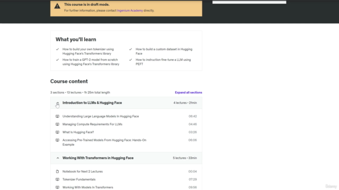Click video icon beside Accessing Pre-Trained Models
339x190 pixels.
(x=57, y=140)
